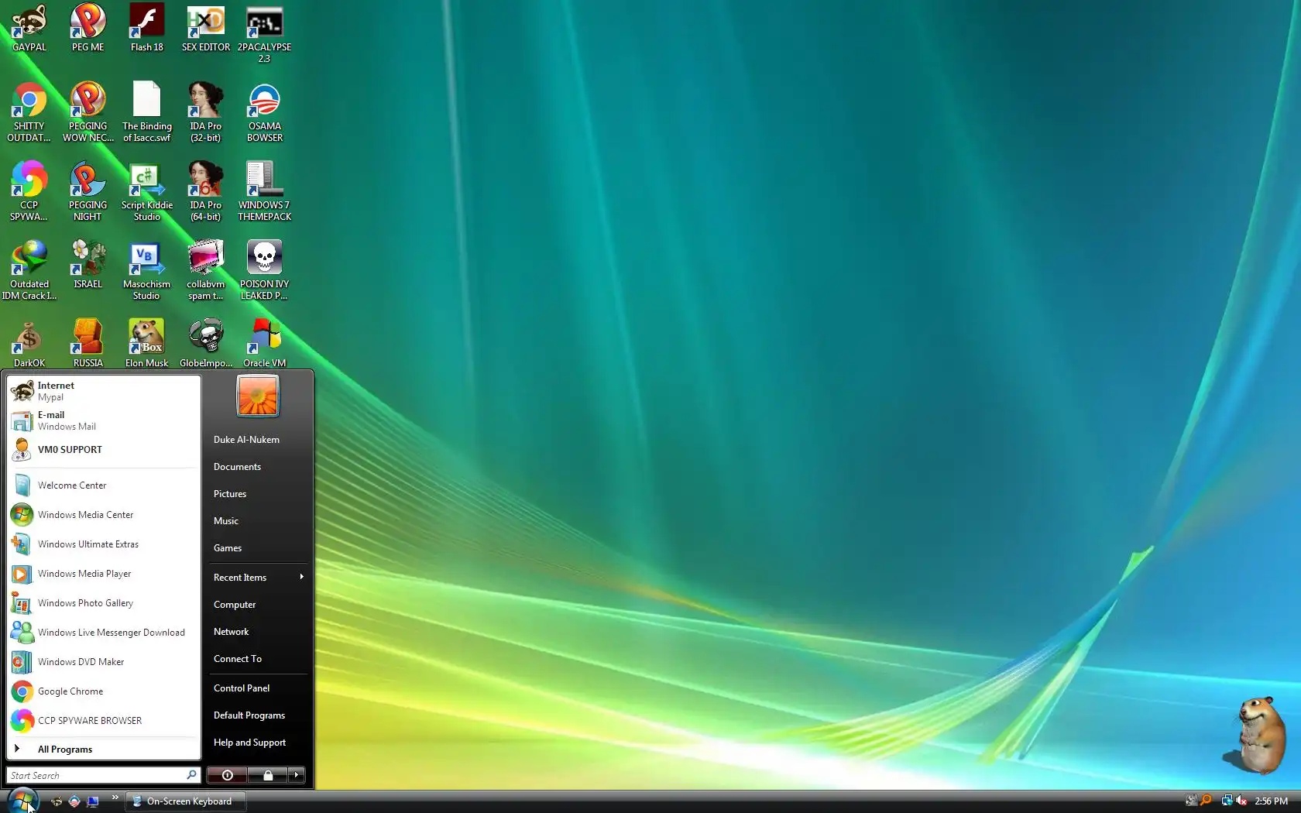Click the muted volume tray icon
This screenshot has width=1301, height=813.
click(1242, 801)
